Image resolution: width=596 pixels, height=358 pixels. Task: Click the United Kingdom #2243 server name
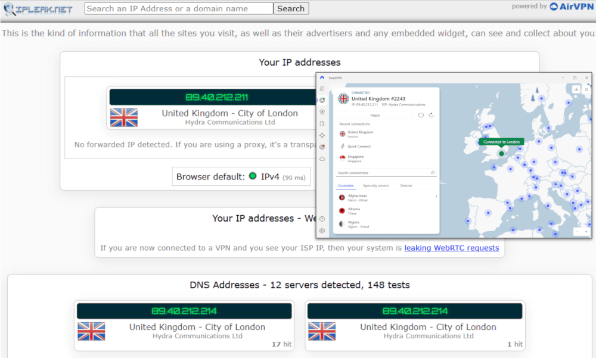[378, 99]
